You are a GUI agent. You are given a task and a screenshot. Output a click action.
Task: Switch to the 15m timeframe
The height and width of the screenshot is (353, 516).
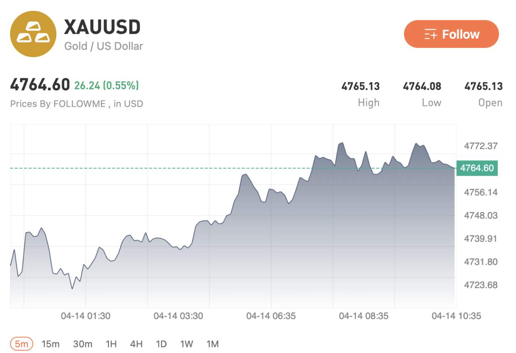click(50, 344)
